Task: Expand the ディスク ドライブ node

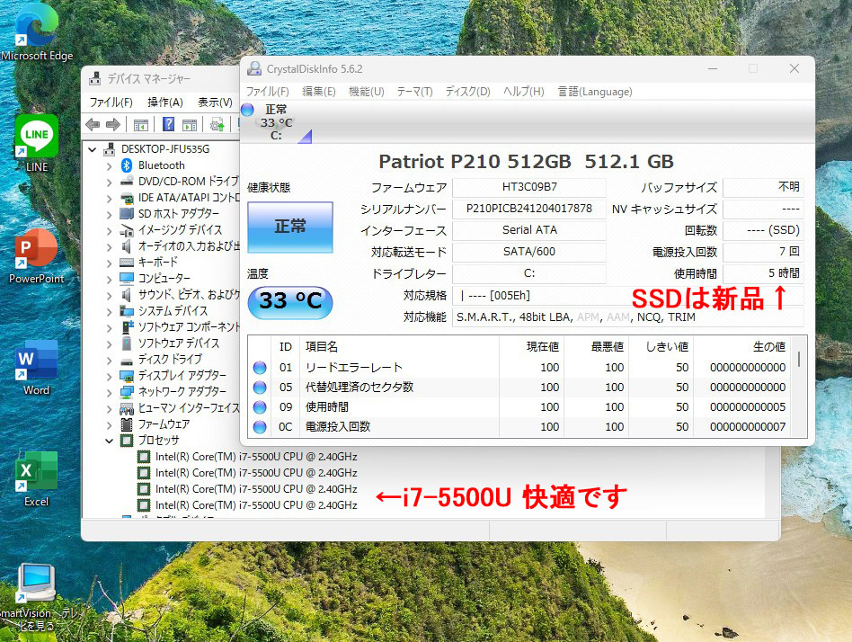Action: point(110,360)
